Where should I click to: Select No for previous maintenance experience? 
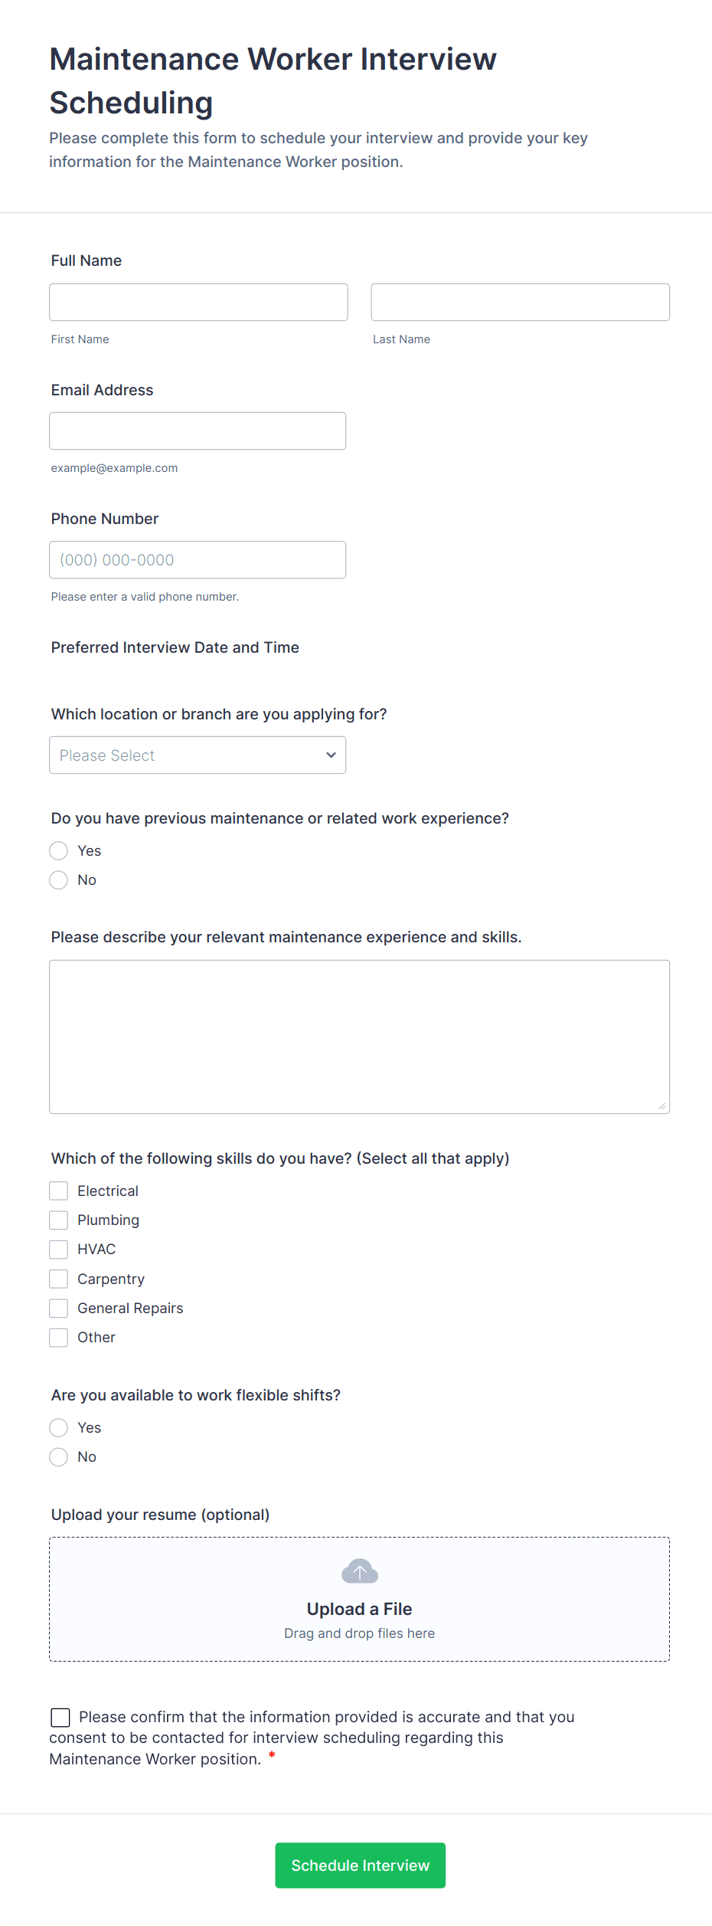[x=58, y=879]
